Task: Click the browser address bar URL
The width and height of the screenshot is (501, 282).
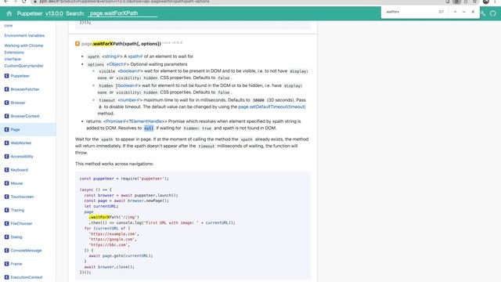Action: pyautogui.click(x=124, y=2)
